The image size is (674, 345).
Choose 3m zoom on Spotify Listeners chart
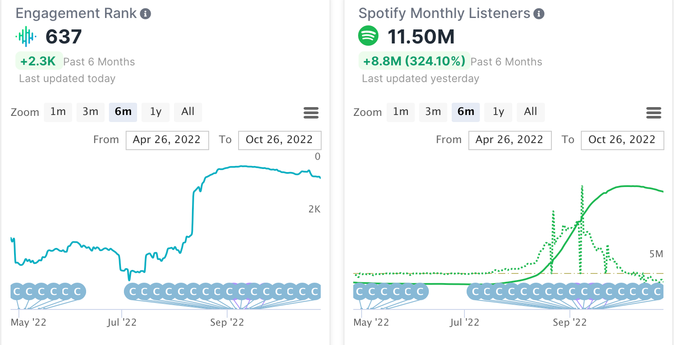(x=433, y=112)
